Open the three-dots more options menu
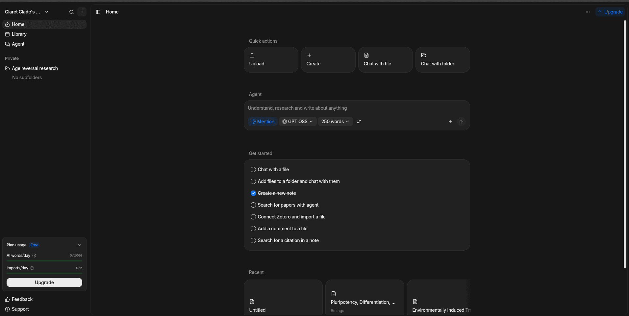The width and height of the screenshot is (629, 316). pos(588,12)
